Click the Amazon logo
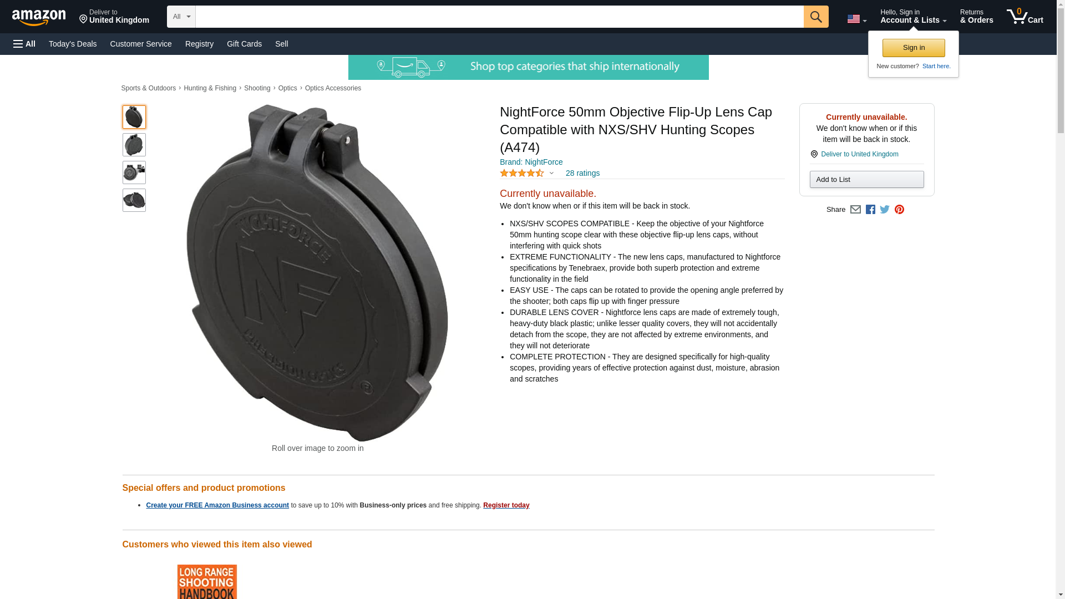This screenshot has height=599, width=1065. [39, 17]
